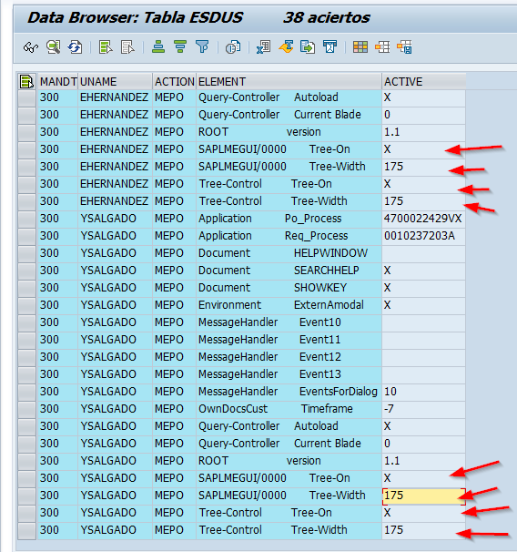Export the list to spreadsheet

tap(264, 46)
